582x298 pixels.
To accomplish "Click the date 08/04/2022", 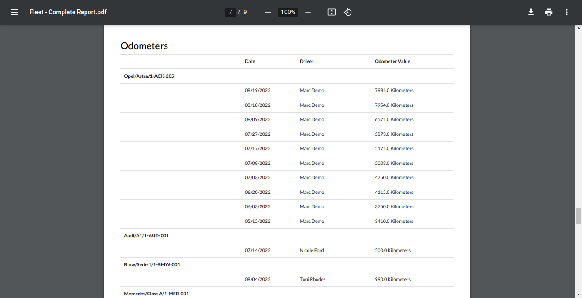I will click(x=257, y=279).
